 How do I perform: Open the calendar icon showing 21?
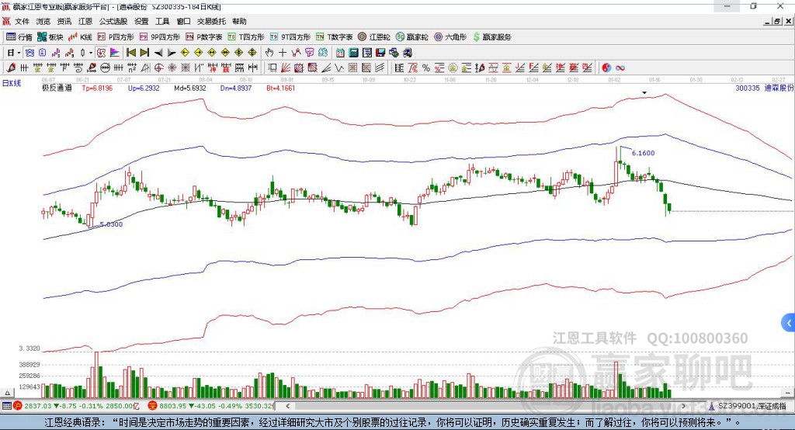[340, 52]
